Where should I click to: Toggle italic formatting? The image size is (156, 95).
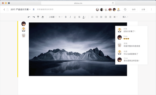point(70,17)
